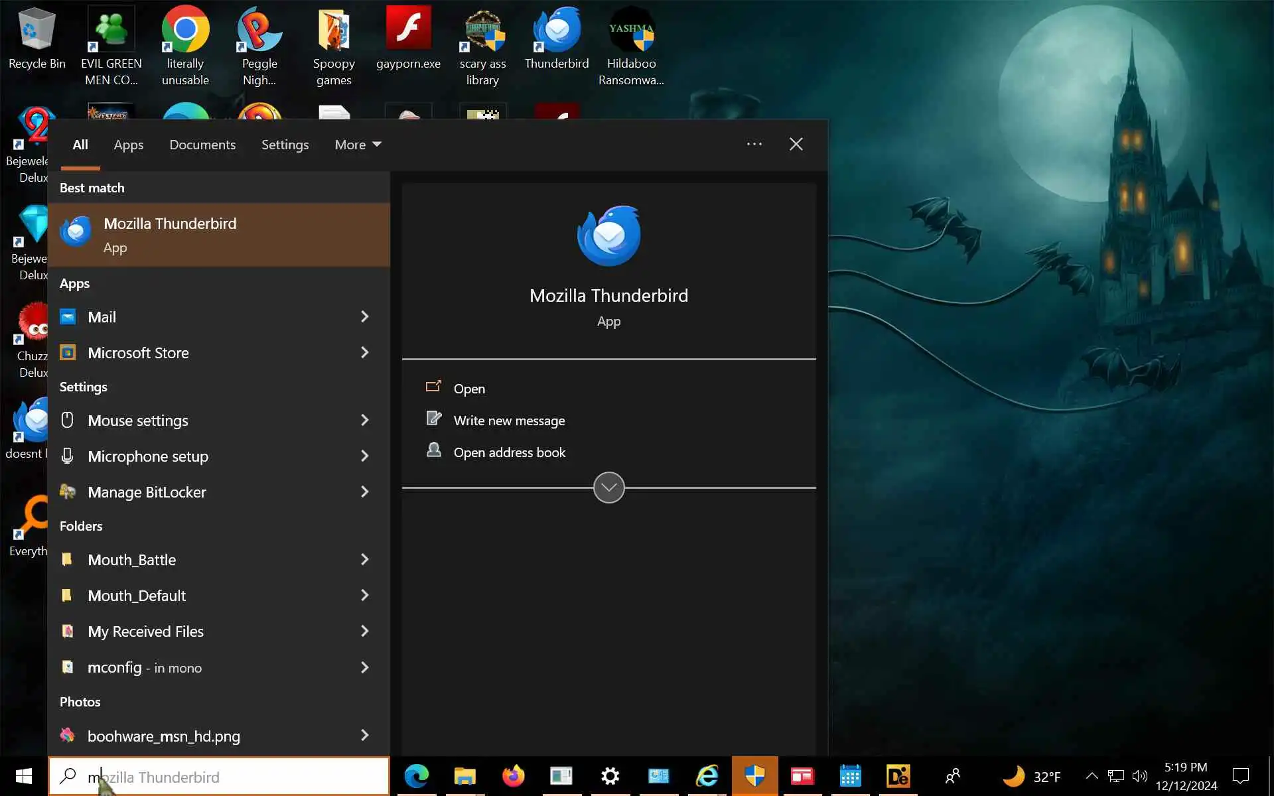Expand more actions chevron under Thunderbird
This screenshot has width=1274, height=796.
(608, 488)
